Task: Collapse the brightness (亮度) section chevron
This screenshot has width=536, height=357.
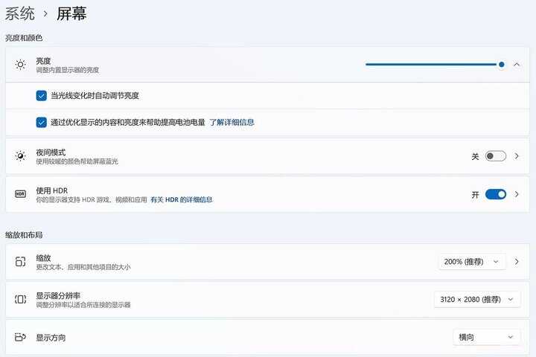Action: pos(517,65)
